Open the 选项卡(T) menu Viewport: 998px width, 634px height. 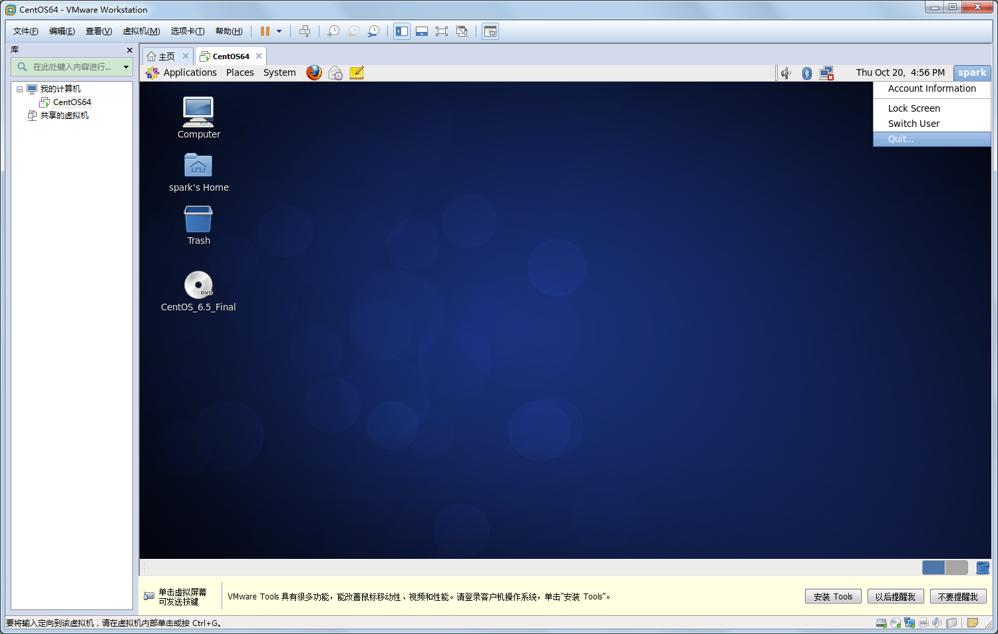tap(188, 31)
